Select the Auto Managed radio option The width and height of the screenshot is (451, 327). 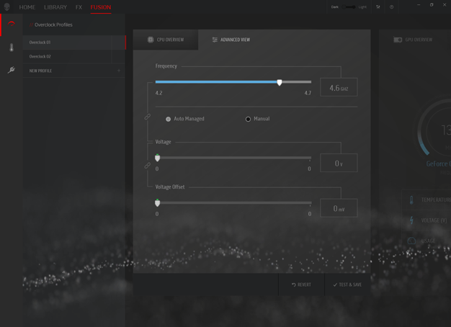tap(169, 119)
